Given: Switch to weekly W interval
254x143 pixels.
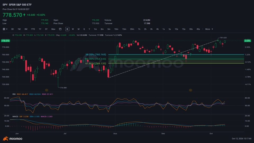Looking at the screenshot, I should [73, 29].
